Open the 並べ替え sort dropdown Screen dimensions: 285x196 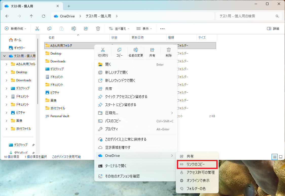[119, 29]
